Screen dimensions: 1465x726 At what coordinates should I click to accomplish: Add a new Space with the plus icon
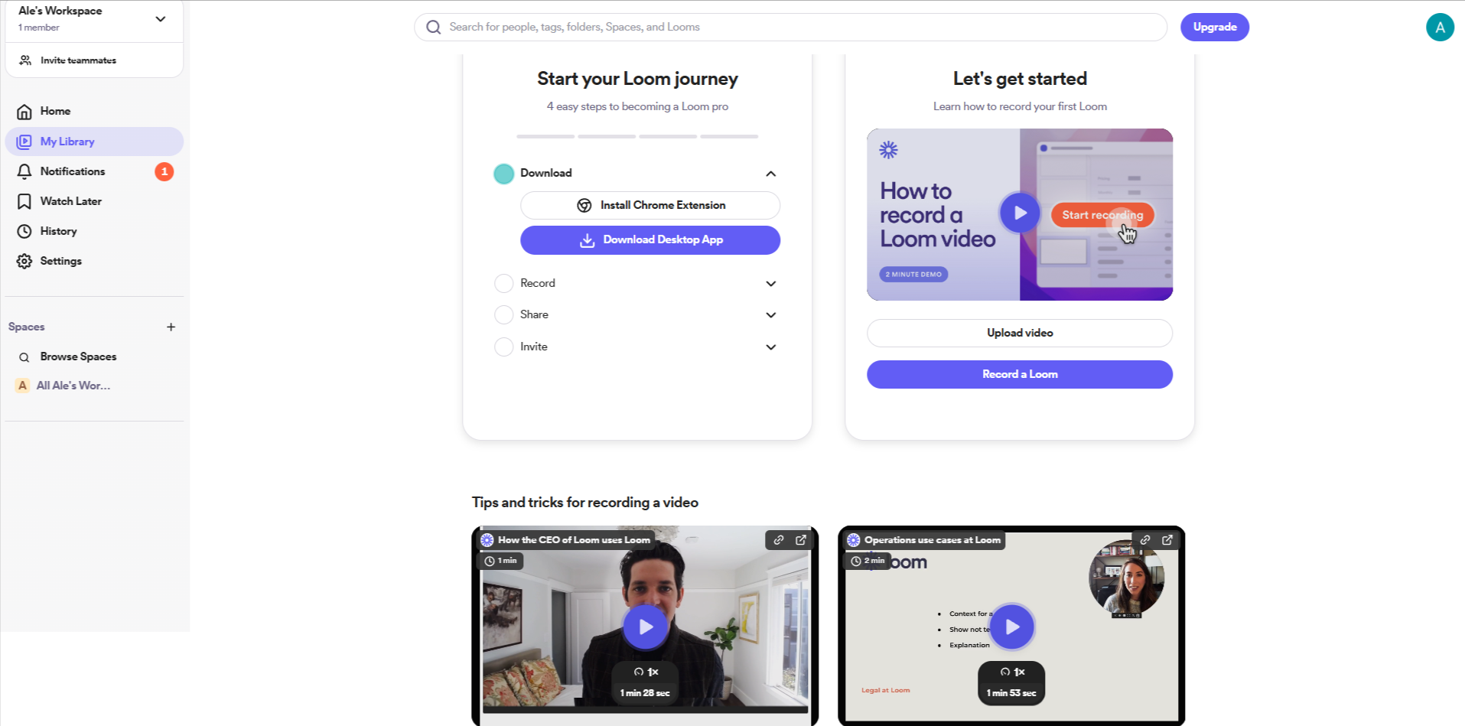click(x=171, y=327)
